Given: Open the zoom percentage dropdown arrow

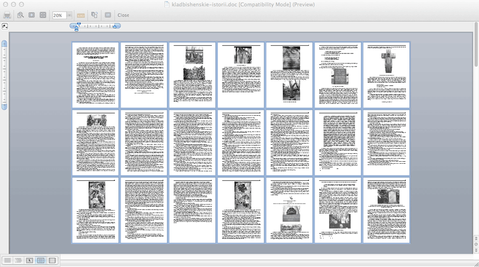Looking at the screenshot, I should click(70, 15).
